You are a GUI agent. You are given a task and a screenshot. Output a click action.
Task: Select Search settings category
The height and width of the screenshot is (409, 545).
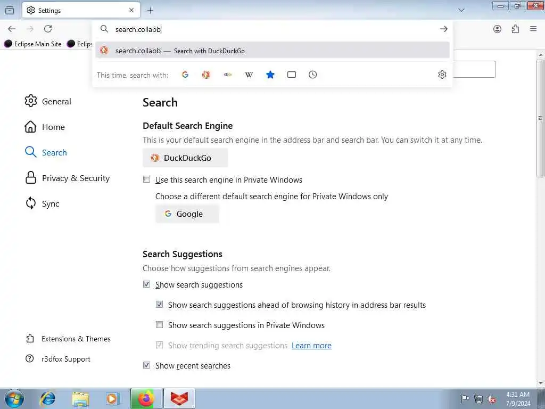click(46, 152)
